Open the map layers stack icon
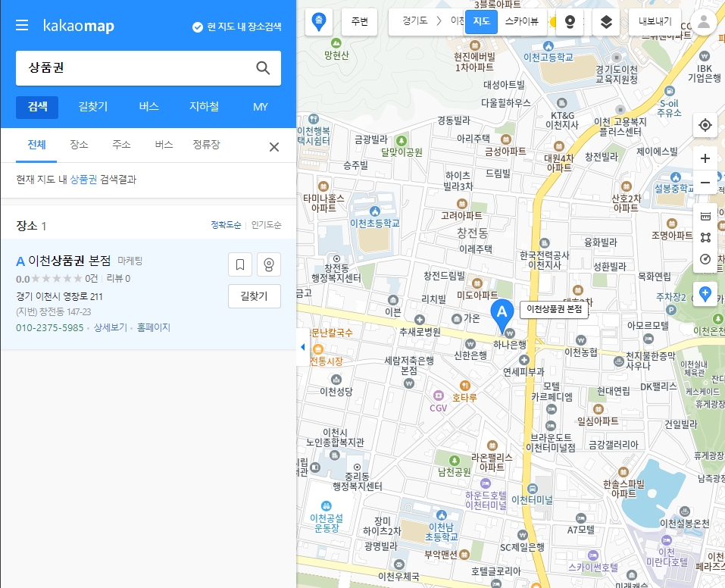 606,22
